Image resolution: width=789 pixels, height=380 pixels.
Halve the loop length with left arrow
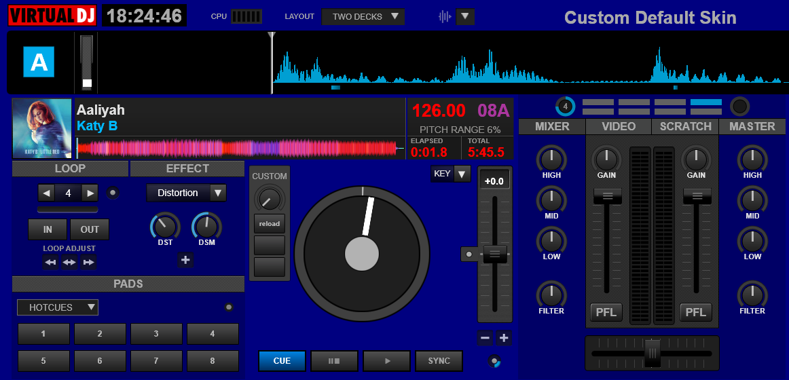pos(46,193)
